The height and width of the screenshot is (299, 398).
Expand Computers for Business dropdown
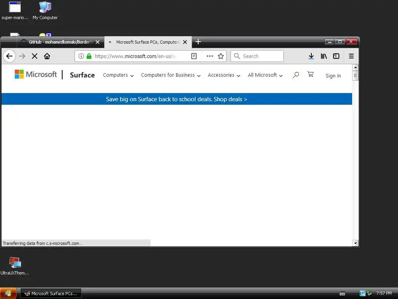coord(171,75)
